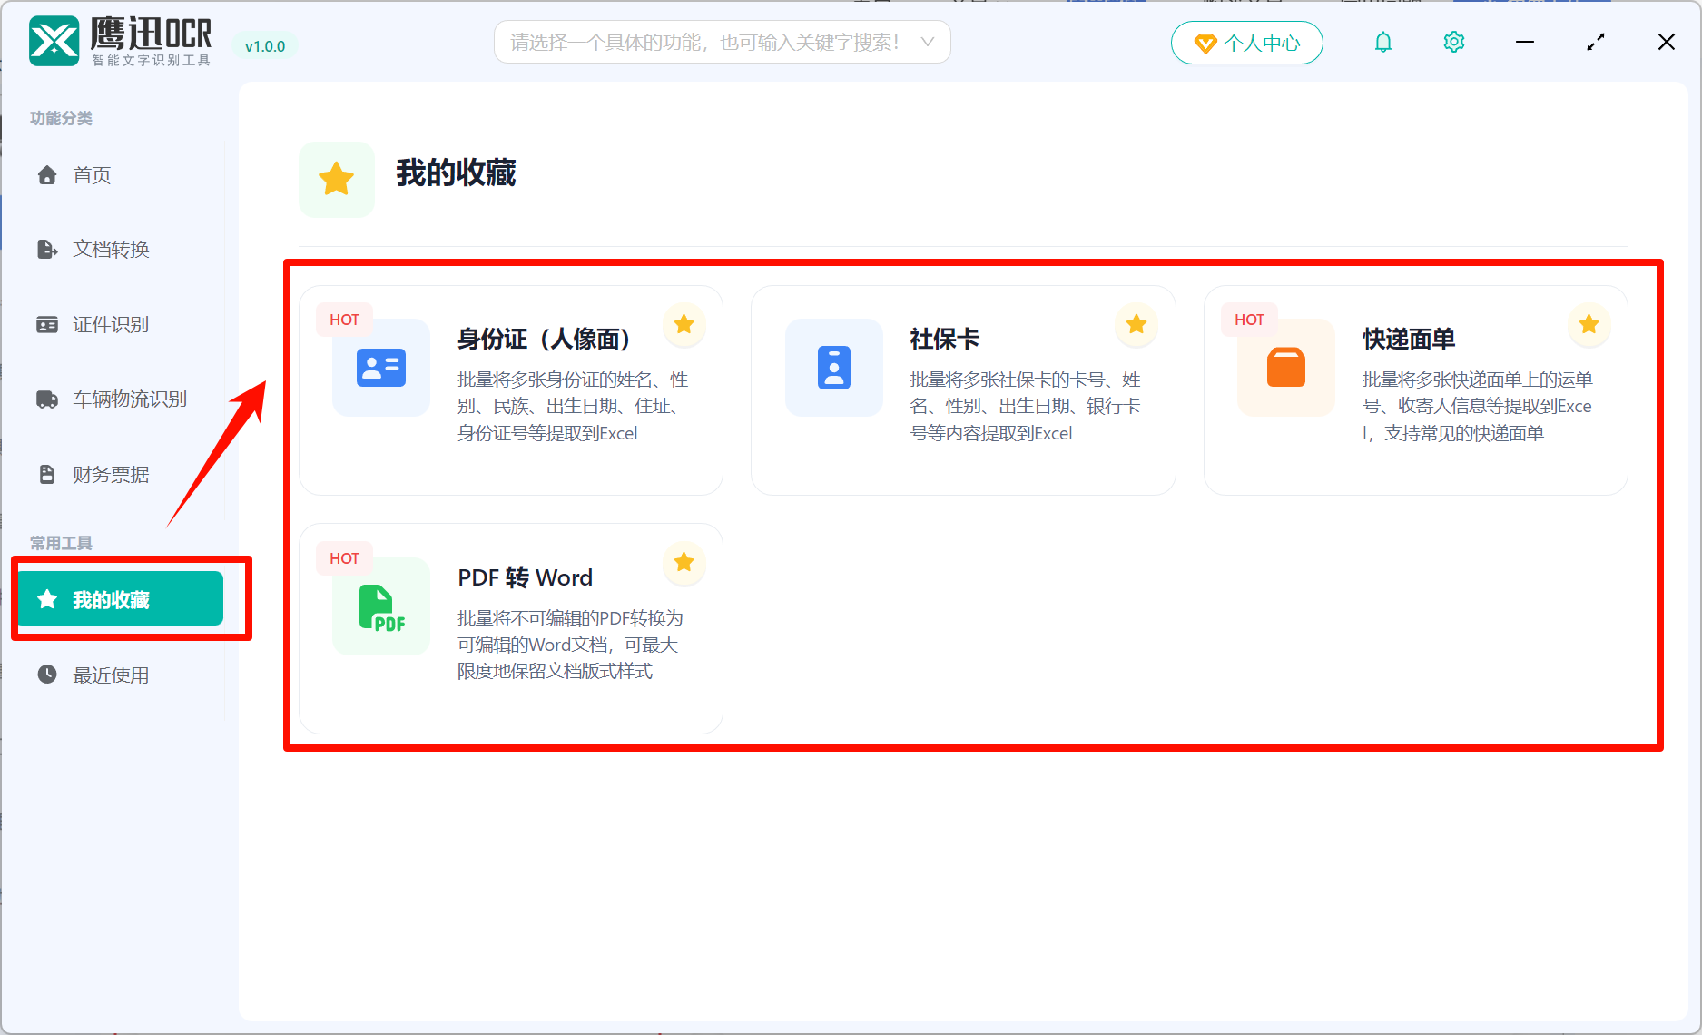Open the function selection dropdown in search bar

(x=926, y=41)
